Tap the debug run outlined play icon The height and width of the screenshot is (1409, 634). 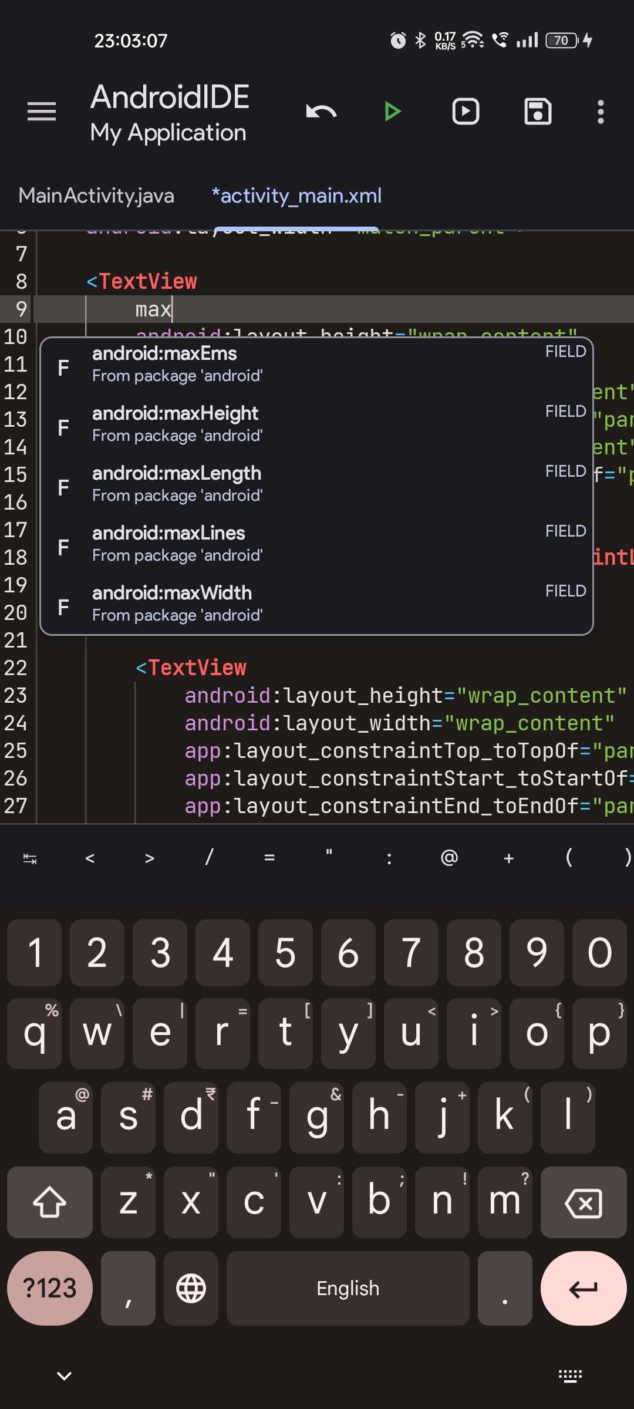(x=466, y=112)
